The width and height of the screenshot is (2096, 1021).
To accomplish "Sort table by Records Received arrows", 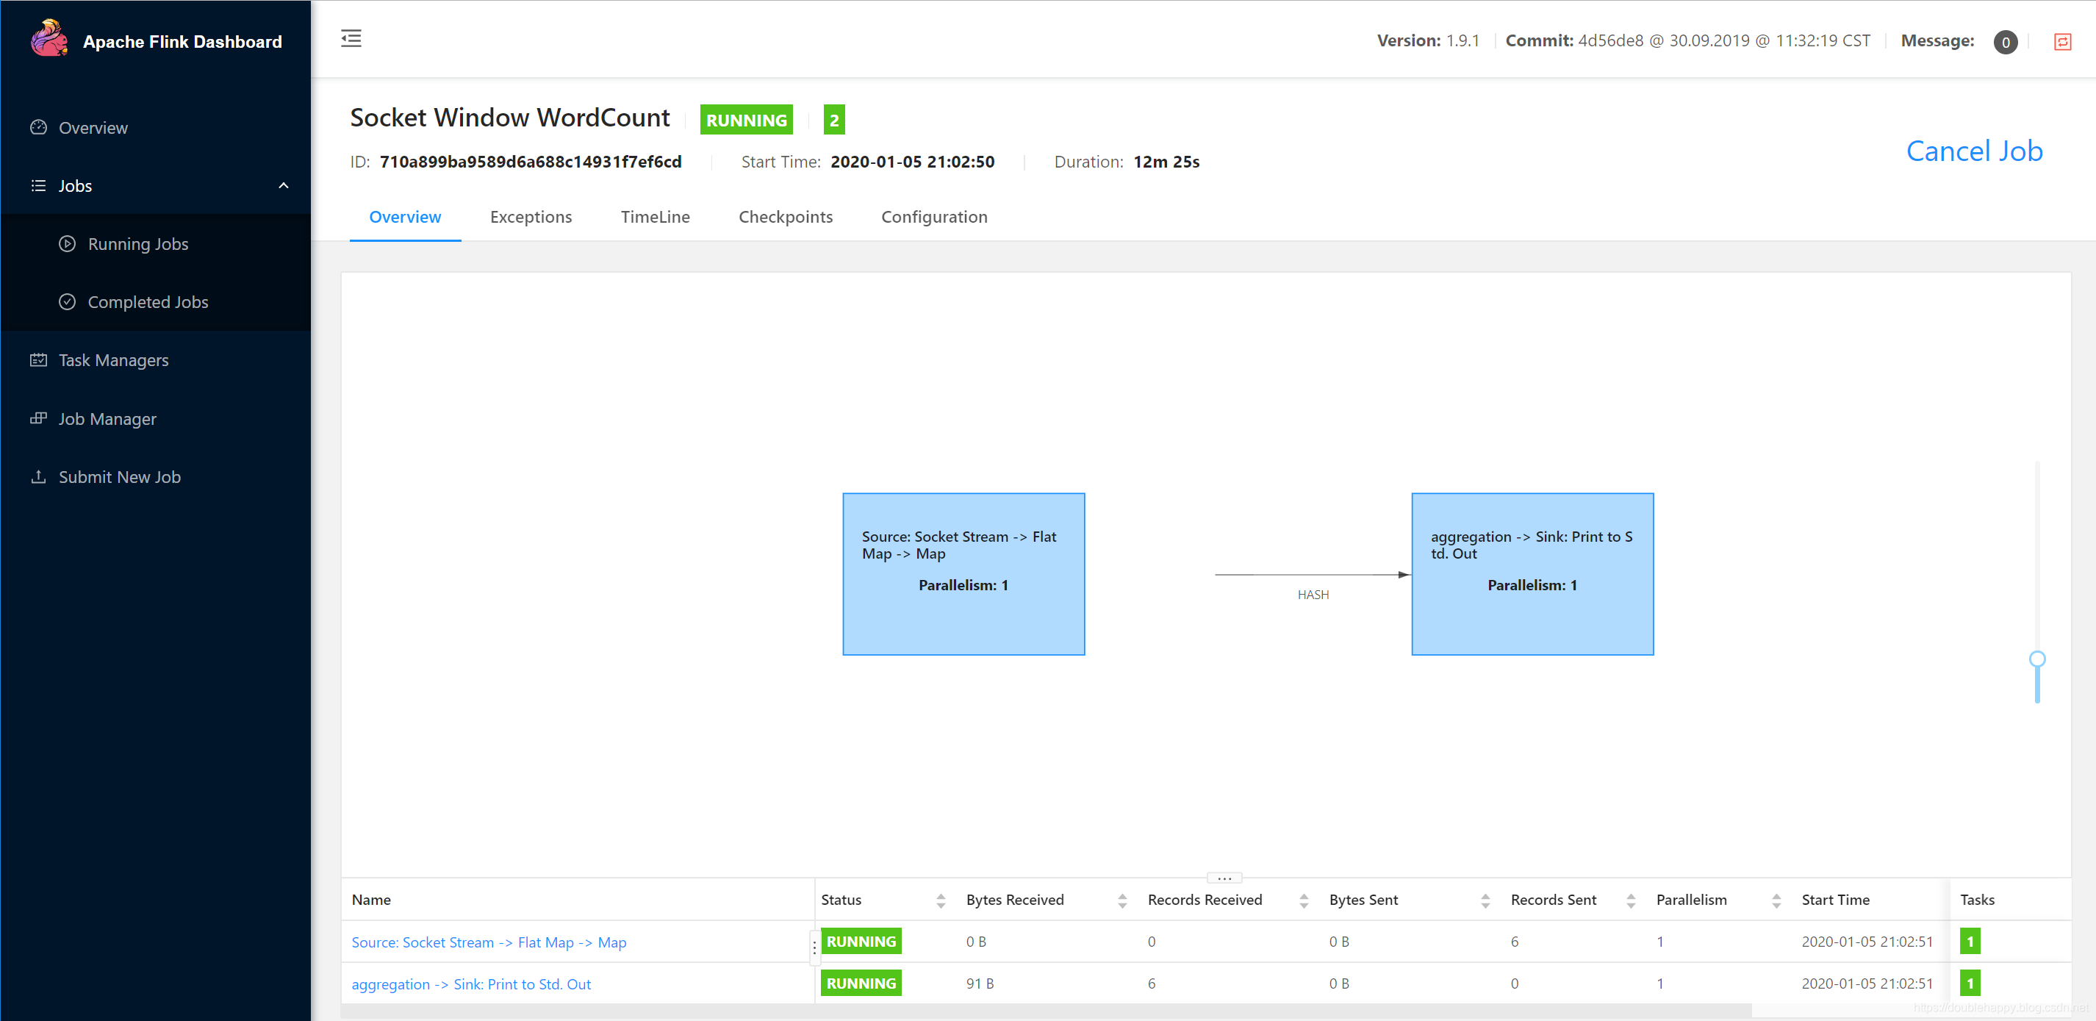I will click(x=1304, y=900).
